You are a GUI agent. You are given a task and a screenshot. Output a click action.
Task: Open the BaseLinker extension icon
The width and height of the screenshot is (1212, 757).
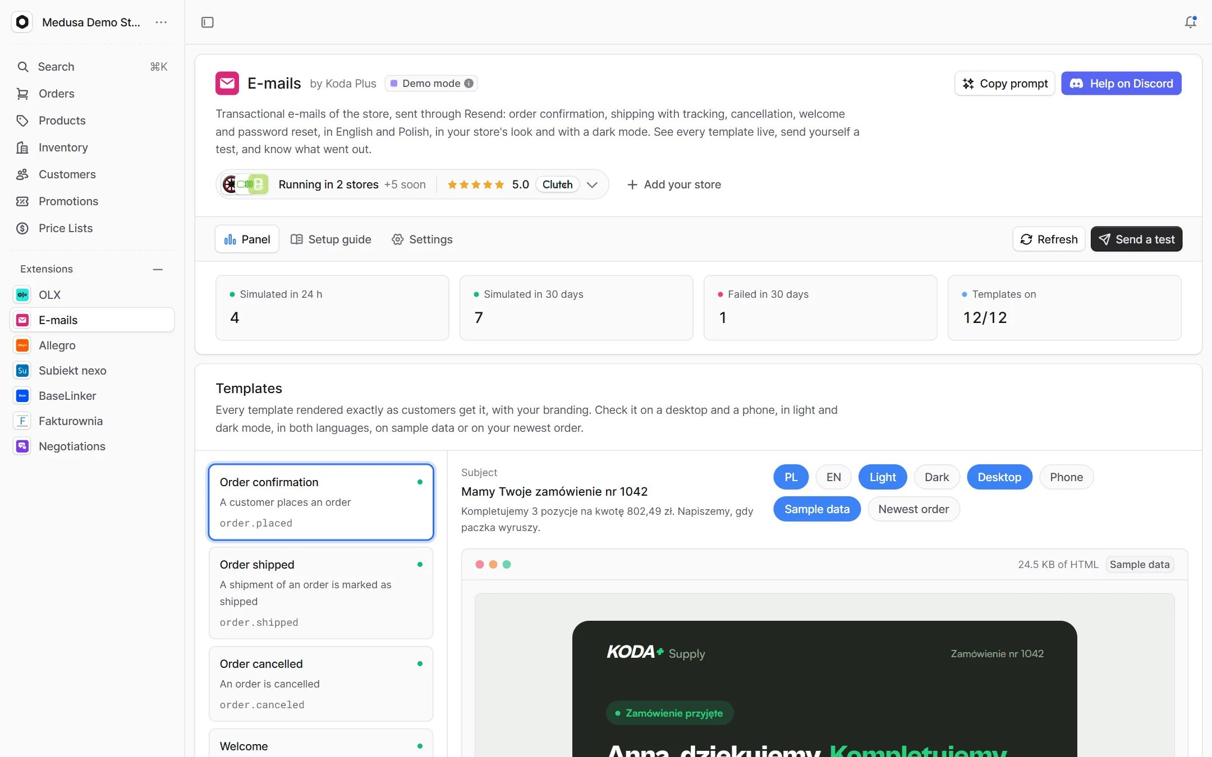pyautogui.click(x=22, y=396)
